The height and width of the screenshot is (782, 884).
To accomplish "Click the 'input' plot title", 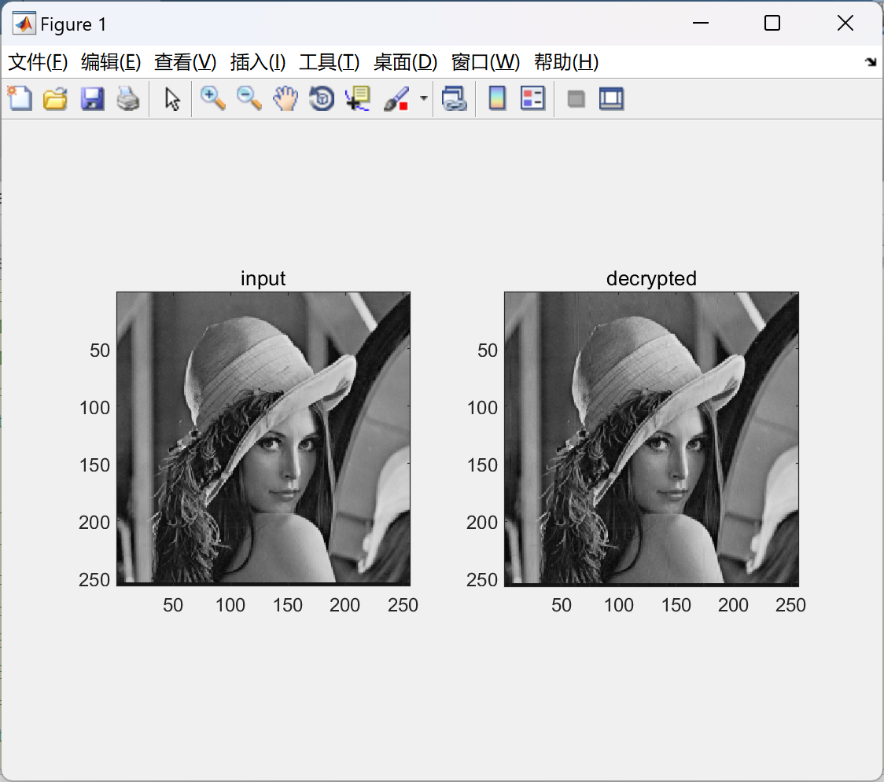I will point(263,278).
